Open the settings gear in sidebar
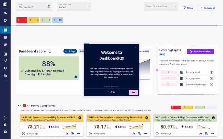 coord(5,125)
